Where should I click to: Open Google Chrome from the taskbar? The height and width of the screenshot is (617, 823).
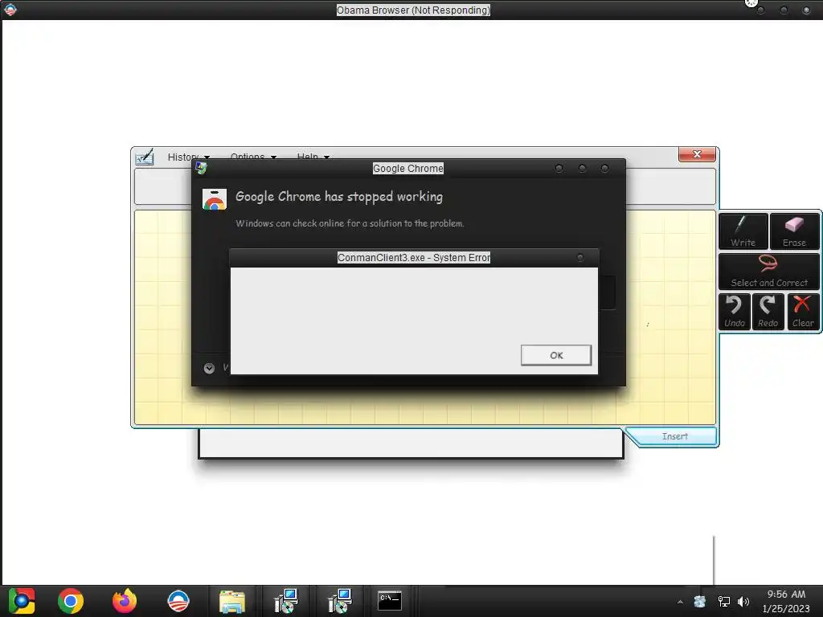[71, 601]
